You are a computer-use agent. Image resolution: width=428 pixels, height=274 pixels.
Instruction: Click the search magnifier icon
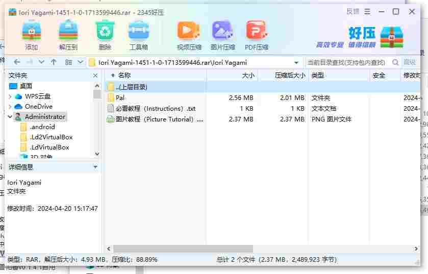point(395,62)
